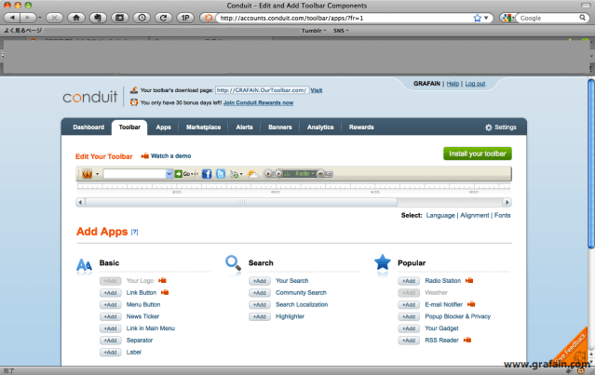Viewport: 595px width, 375px height.
Task: Open the Tumblr bookmarks folder menu
Action: tap(314, 31)
